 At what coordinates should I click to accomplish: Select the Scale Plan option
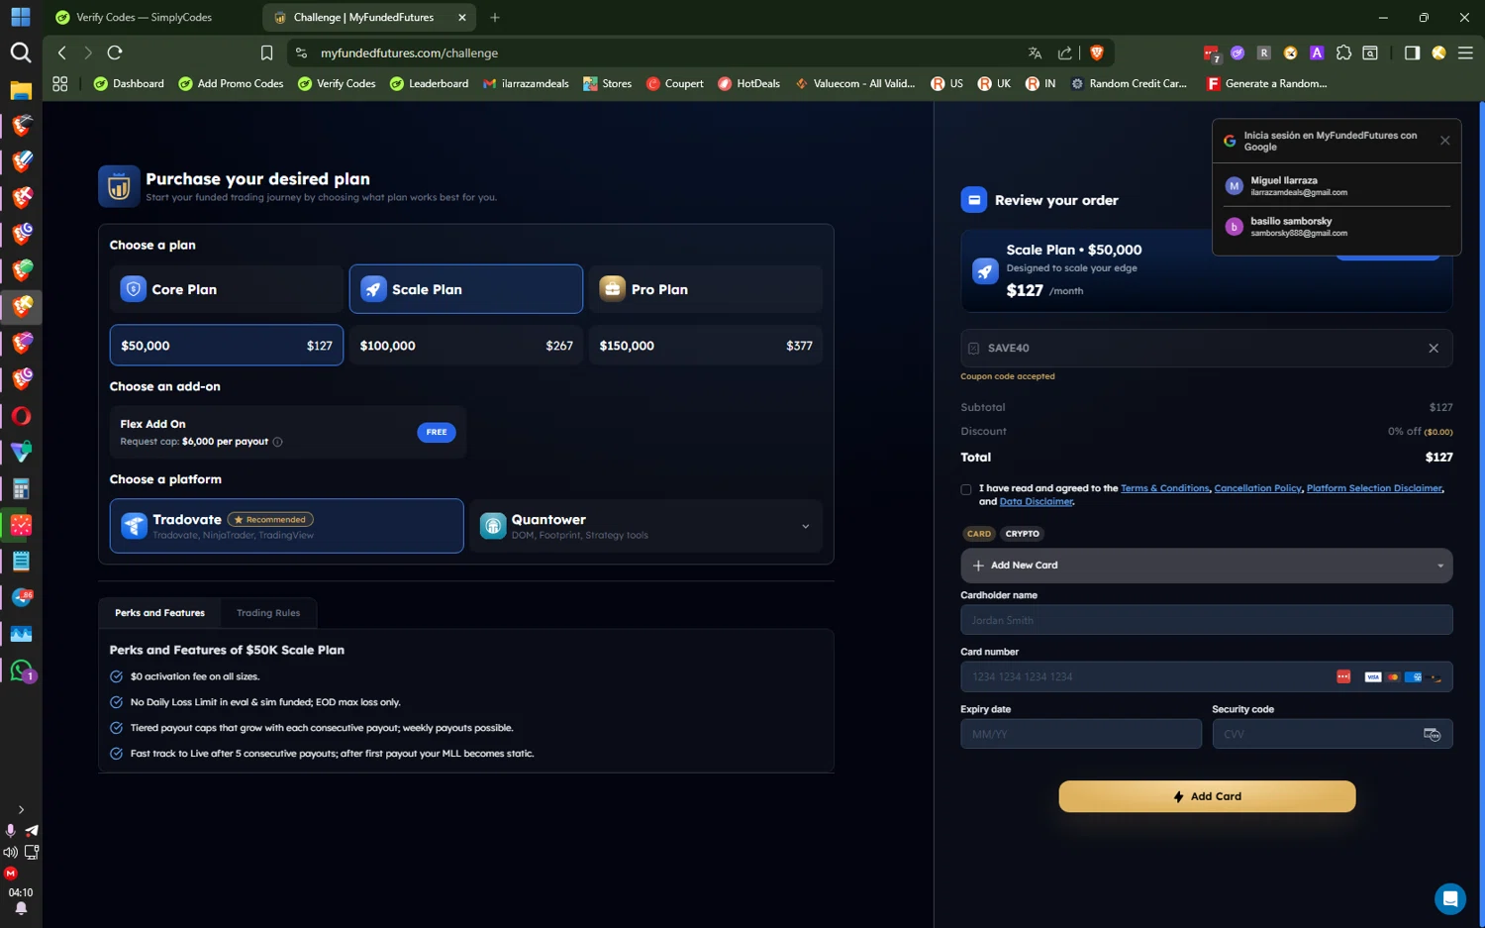[x=466, y=289]
